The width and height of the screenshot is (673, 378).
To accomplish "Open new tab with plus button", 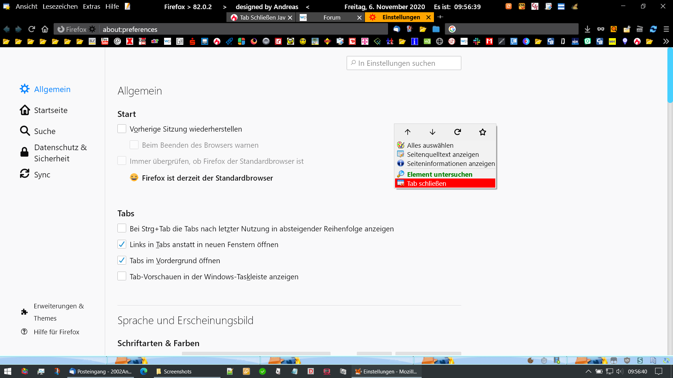I will (440, 17).
